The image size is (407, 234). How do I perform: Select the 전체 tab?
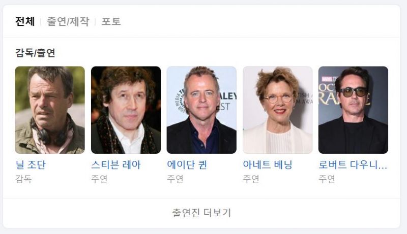pyautogui.click(x=25, y=21)
